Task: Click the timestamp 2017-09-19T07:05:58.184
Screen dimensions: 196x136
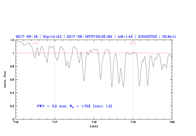Action: (x=89, y=36)
